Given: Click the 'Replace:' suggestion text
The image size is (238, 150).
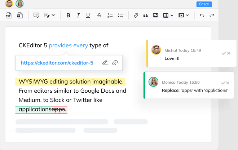Looking at the screenshot, I should [195, 91].
